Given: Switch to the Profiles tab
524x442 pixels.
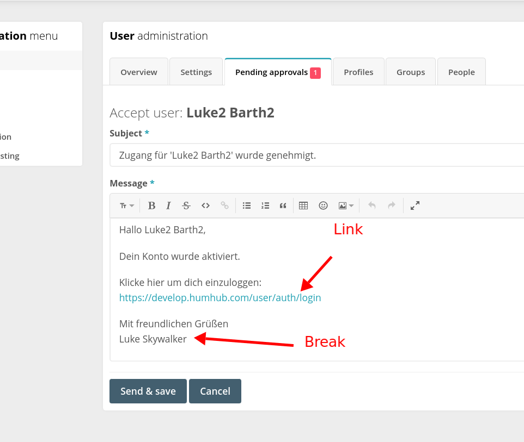Looking at the screenshot, I should click(358, 71).
